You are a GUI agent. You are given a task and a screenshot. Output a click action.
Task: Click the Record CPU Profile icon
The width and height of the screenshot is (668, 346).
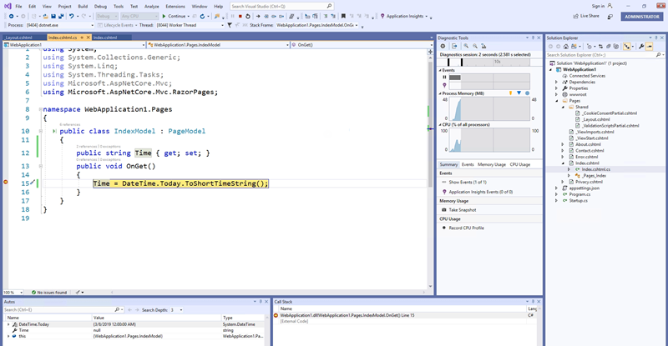pyautogui.click(x=443, y=228)
